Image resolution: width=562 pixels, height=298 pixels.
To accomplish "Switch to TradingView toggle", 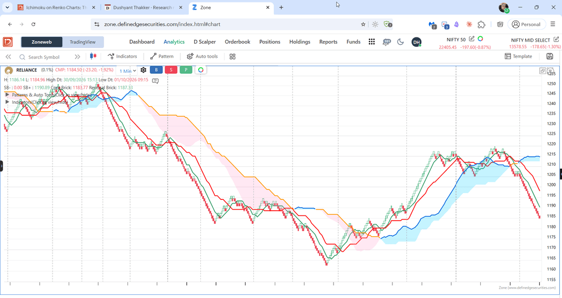I will pyautogui.click(x=83, y=42).
